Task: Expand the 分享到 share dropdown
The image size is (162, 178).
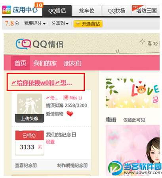Action: coord(60,24)
